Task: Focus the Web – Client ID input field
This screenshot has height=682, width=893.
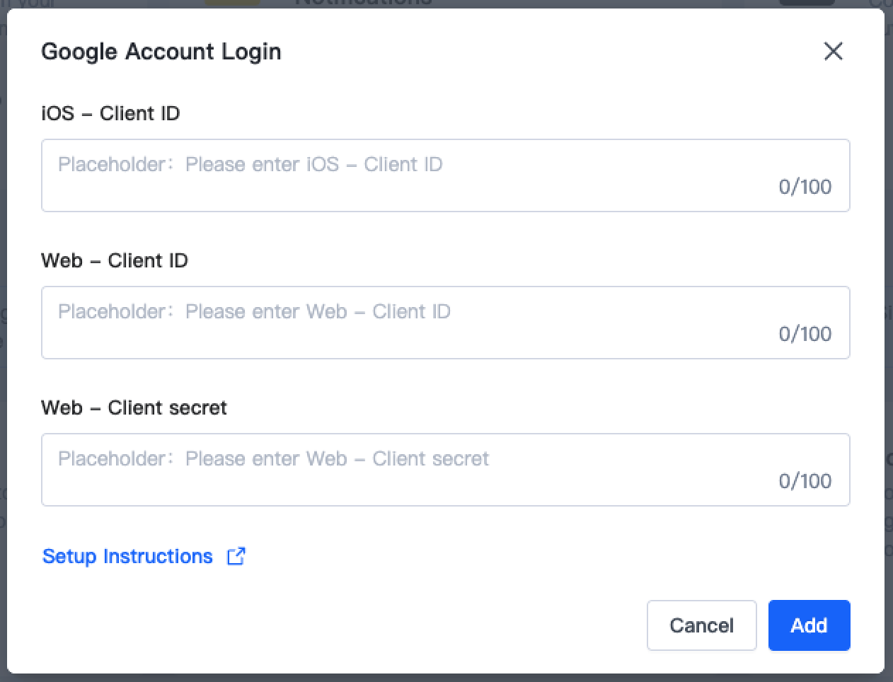Action: [445, 323]
